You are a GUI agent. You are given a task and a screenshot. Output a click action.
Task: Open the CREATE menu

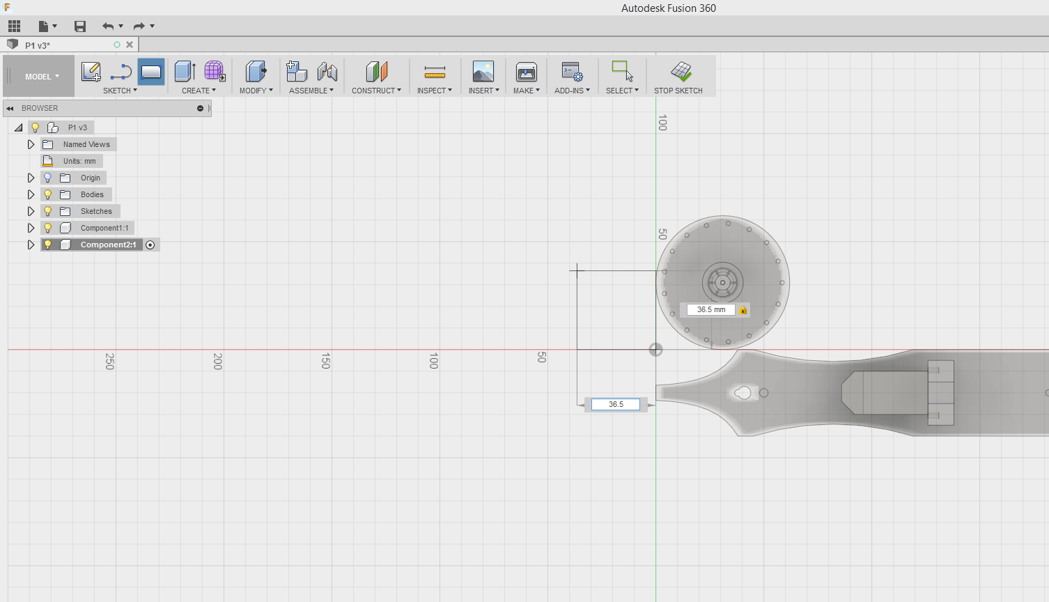(x=199, y=91)
